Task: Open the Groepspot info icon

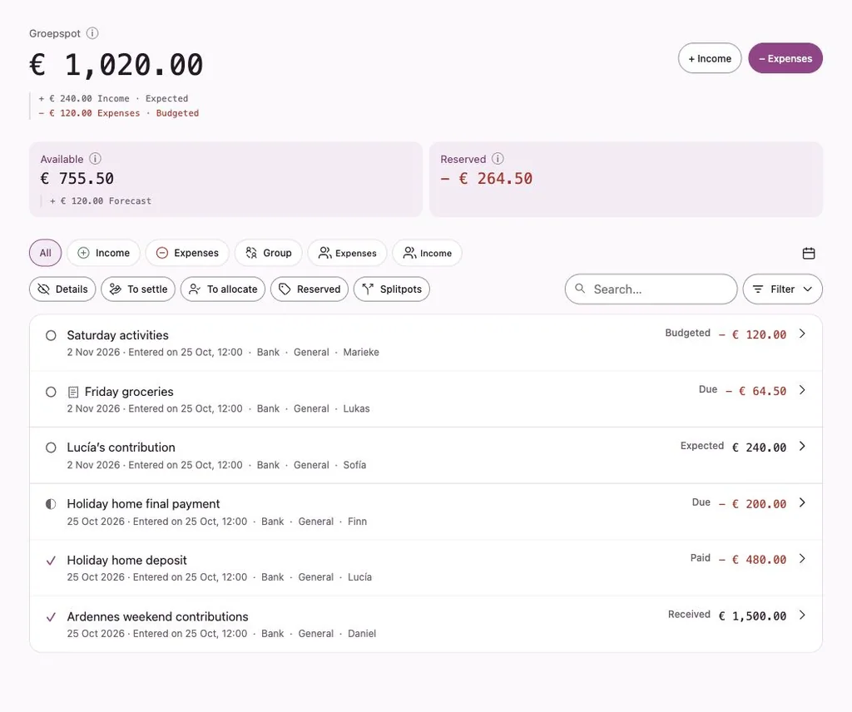Action: [x=92, y=33]
